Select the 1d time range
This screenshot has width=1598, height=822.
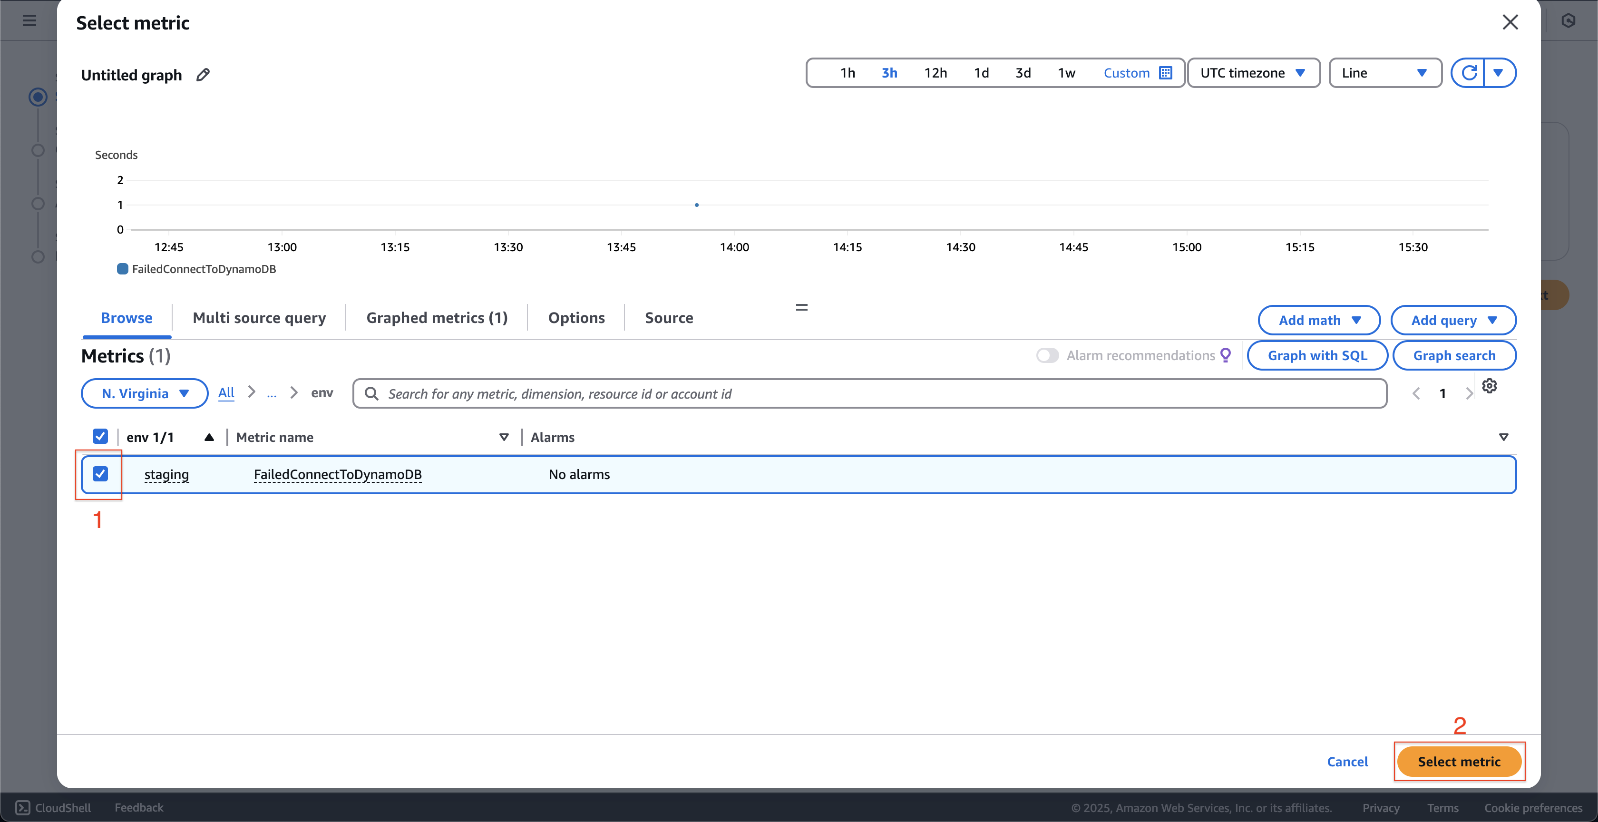tap(981, 73)
